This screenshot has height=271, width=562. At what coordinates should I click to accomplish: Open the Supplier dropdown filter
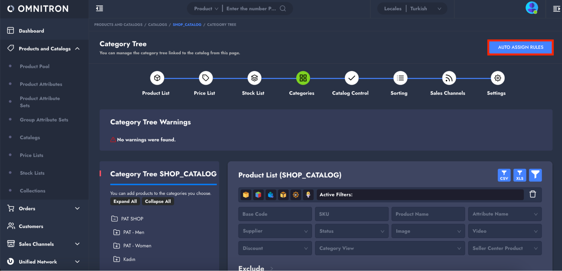coord(275,231)
